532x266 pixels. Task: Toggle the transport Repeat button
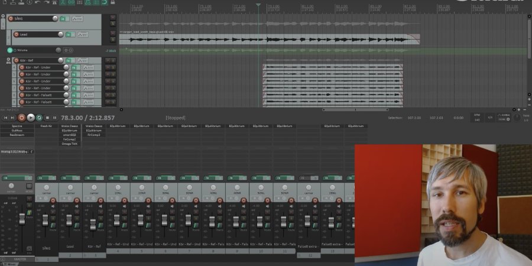39,118
